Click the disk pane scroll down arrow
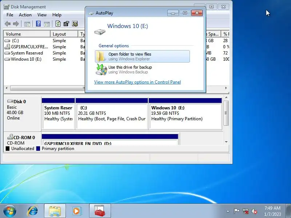291x218 pixels. [226, 142]
